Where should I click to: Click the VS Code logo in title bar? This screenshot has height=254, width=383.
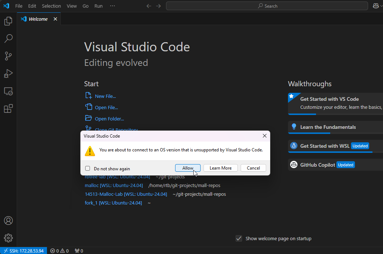click(6, 6)
